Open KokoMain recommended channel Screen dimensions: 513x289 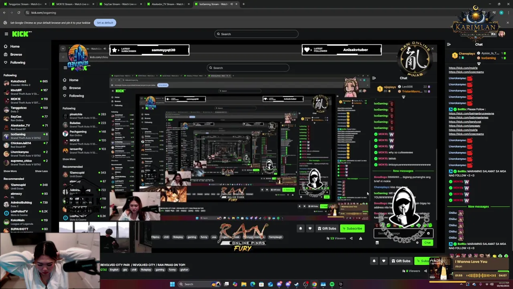26,222
